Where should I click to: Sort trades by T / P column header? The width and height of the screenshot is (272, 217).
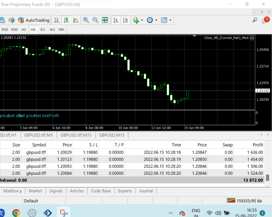point(111,145)
